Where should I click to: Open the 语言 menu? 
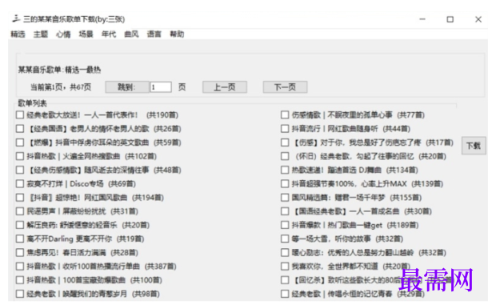[x=154, y=34]
